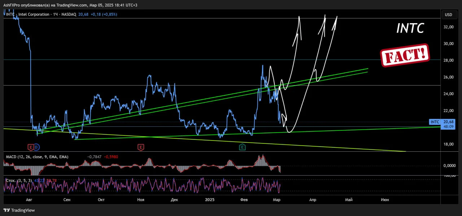Click the Ноя month label on time axis
Screen dimensions: 462x216
[141, 199]
